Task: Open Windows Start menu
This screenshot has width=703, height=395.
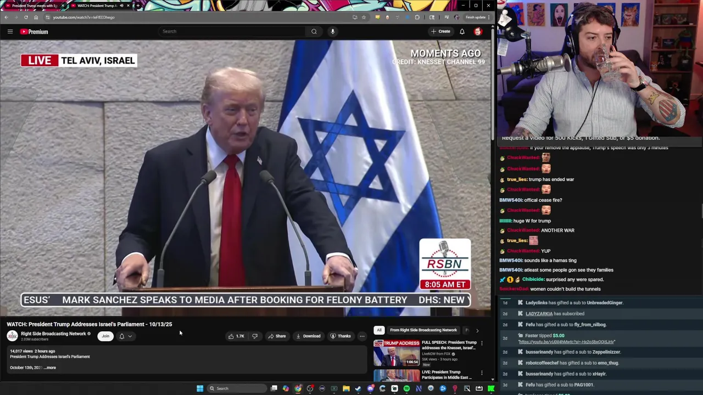Action: click(200, 388)
